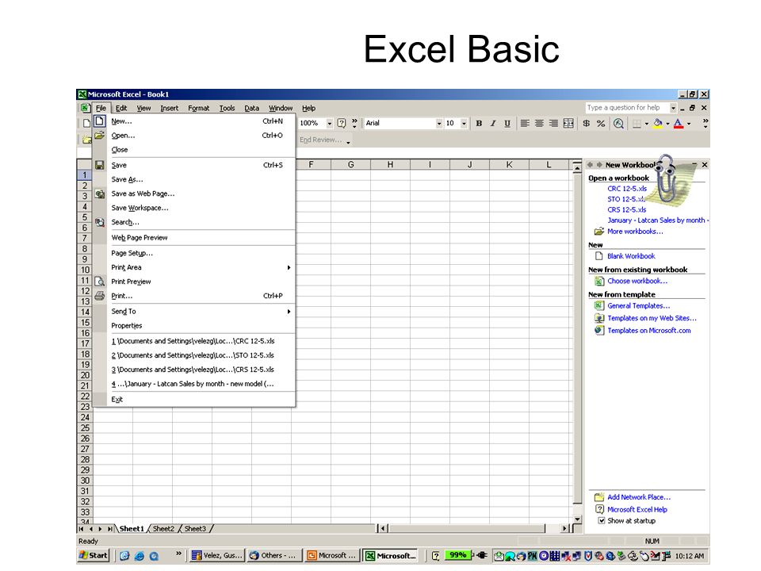The image size is (761, 571).
Task: Expand Font Color palette arrow
Action: 689,124
